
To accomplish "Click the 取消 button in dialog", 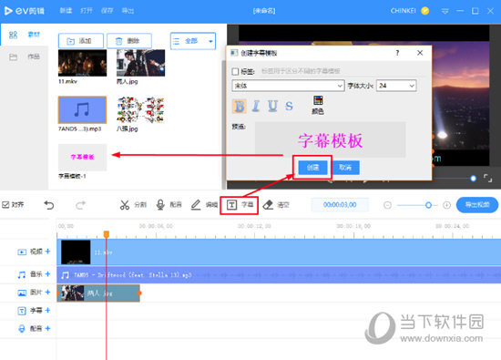I will [x=345, y=168].
